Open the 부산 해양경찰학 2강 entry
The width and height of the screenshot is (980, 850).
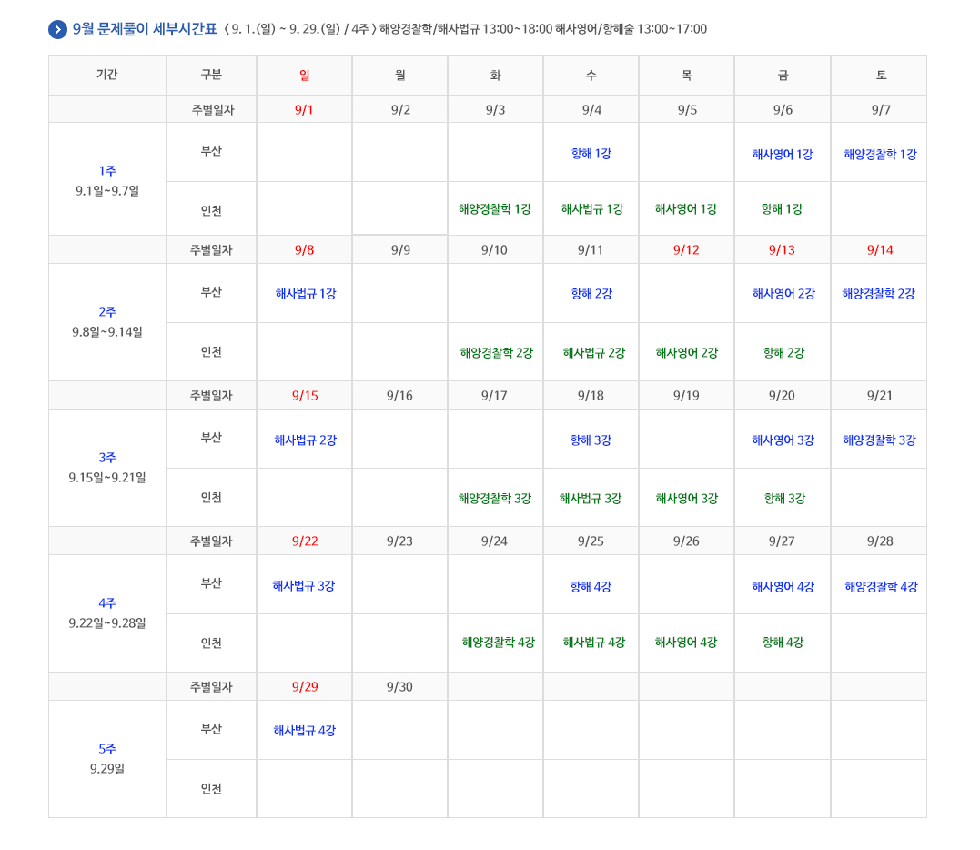pos(878,294)
